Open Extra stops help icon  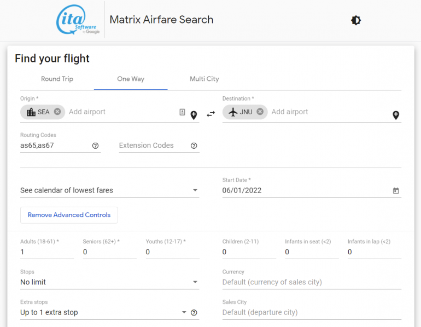click(194, 313)
